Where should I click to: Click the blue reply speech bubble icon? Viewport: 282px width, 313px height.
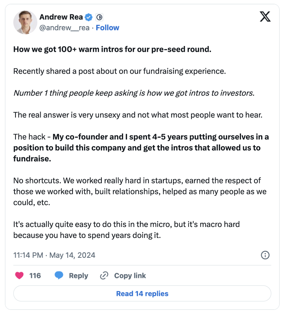point(59,275)
